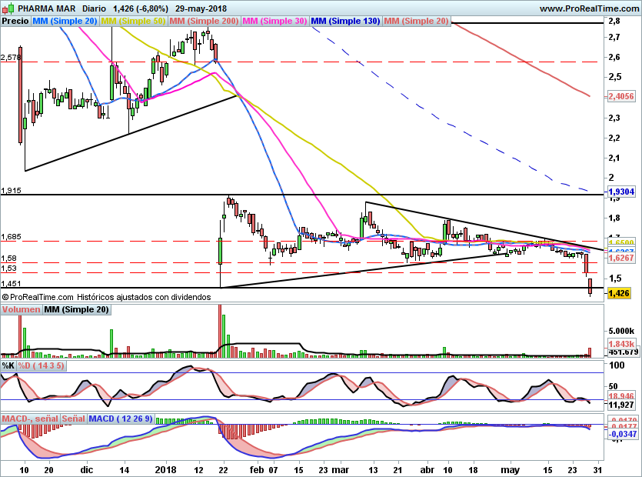This screenshot has width=642, height=477.
Task: Select the %K stochastic label
Action: [8, 365]
